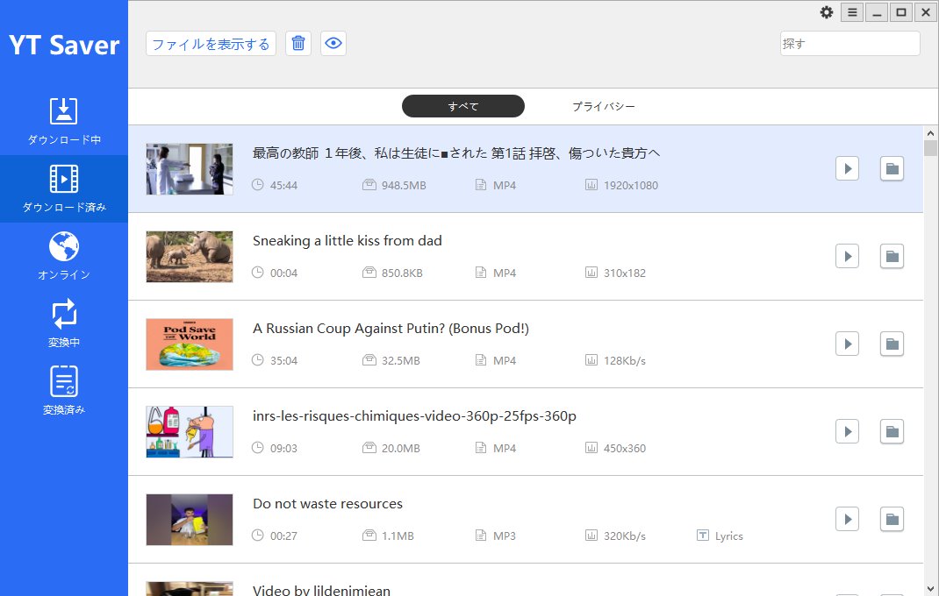Click the 1920x1080 resolution value
This screenshot has width=939, height=596.
[x=631, y=185]
